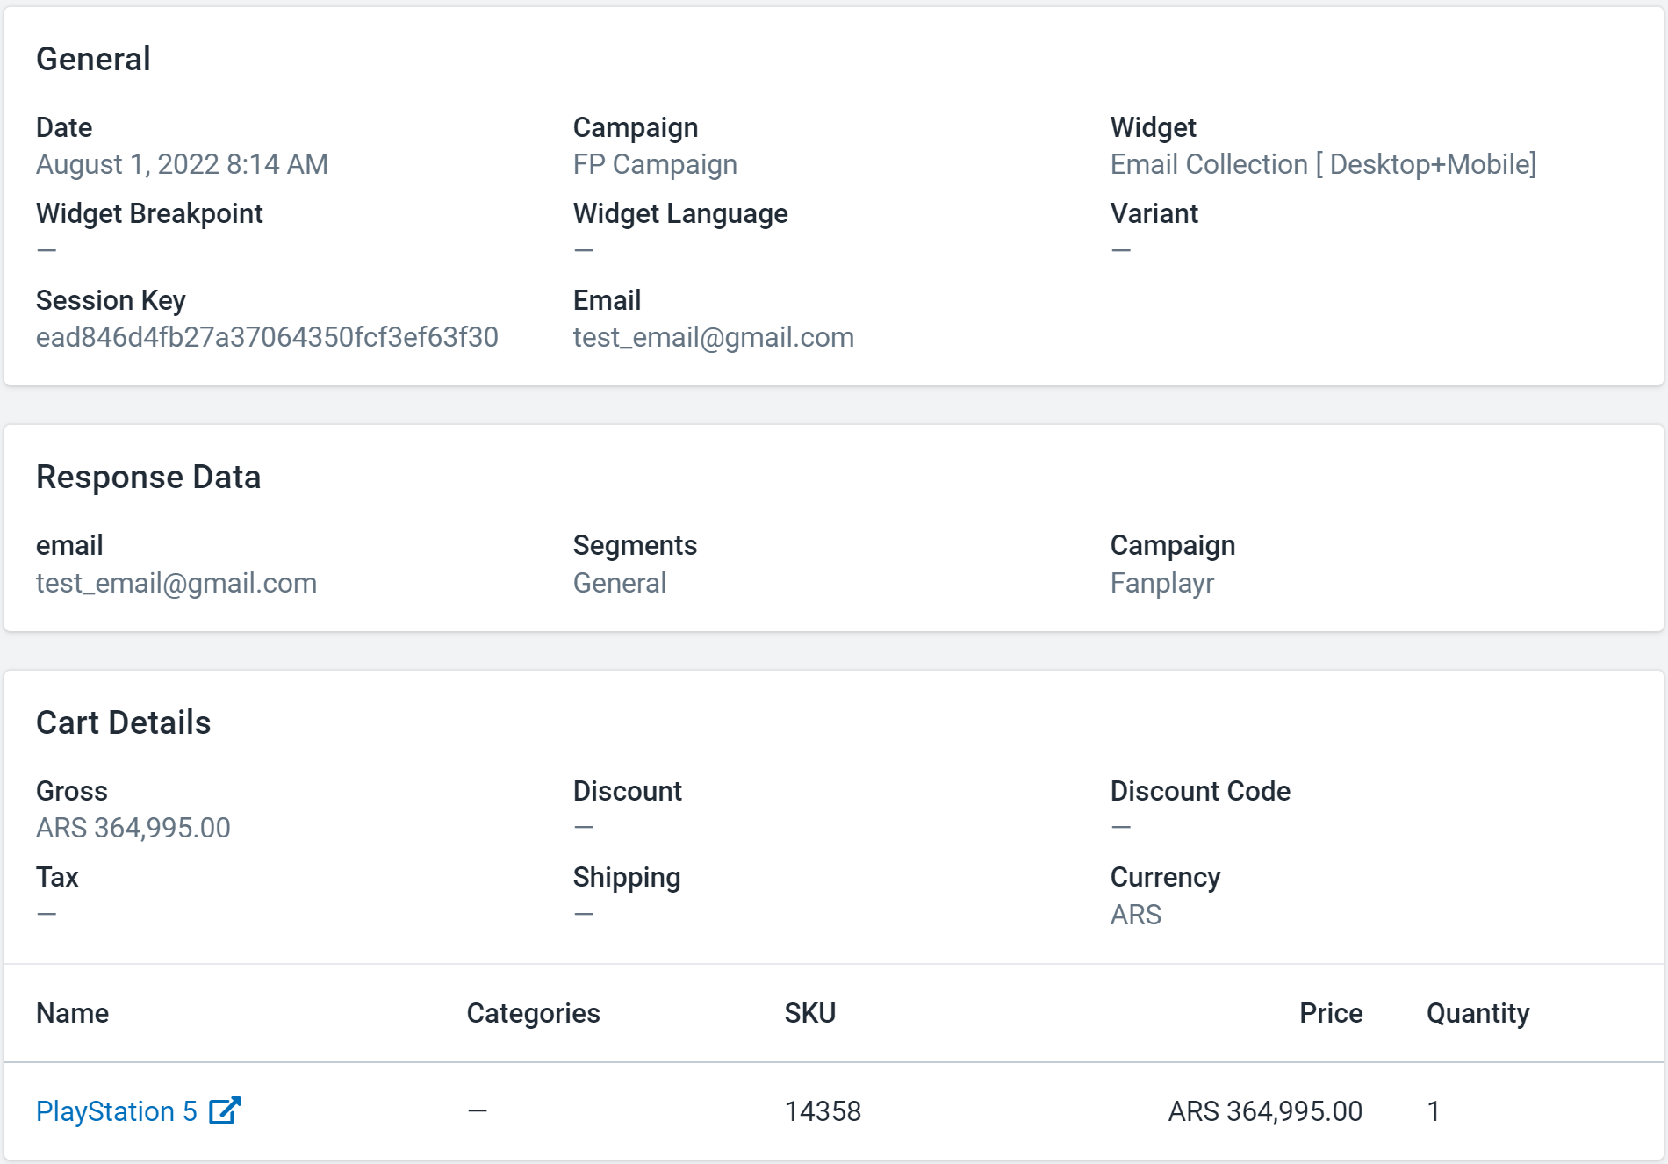
Task: Click the Price column header
Action: click(x=1330, y=1013)
